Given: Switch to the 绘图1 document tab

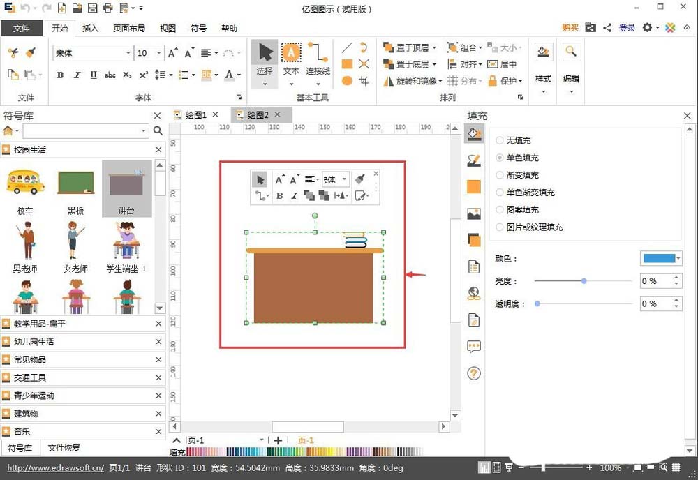Looking at the screenshot, I should (x=196, y=114).
